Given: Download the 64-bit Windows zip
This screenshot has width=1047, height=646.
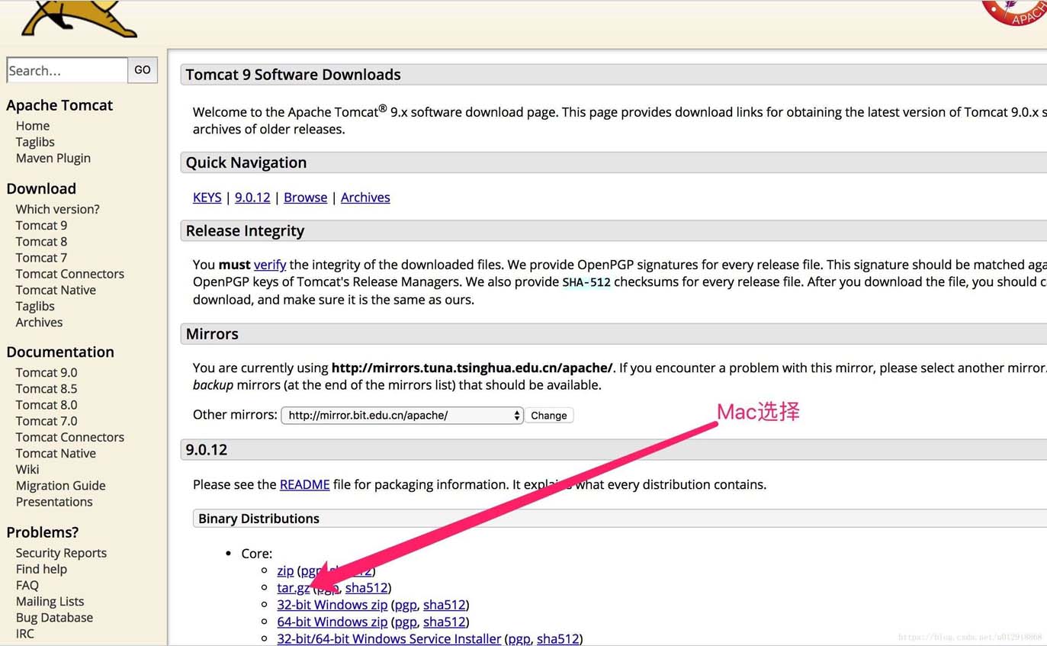Looking at the screenshot, I should (x=332, y=622).
